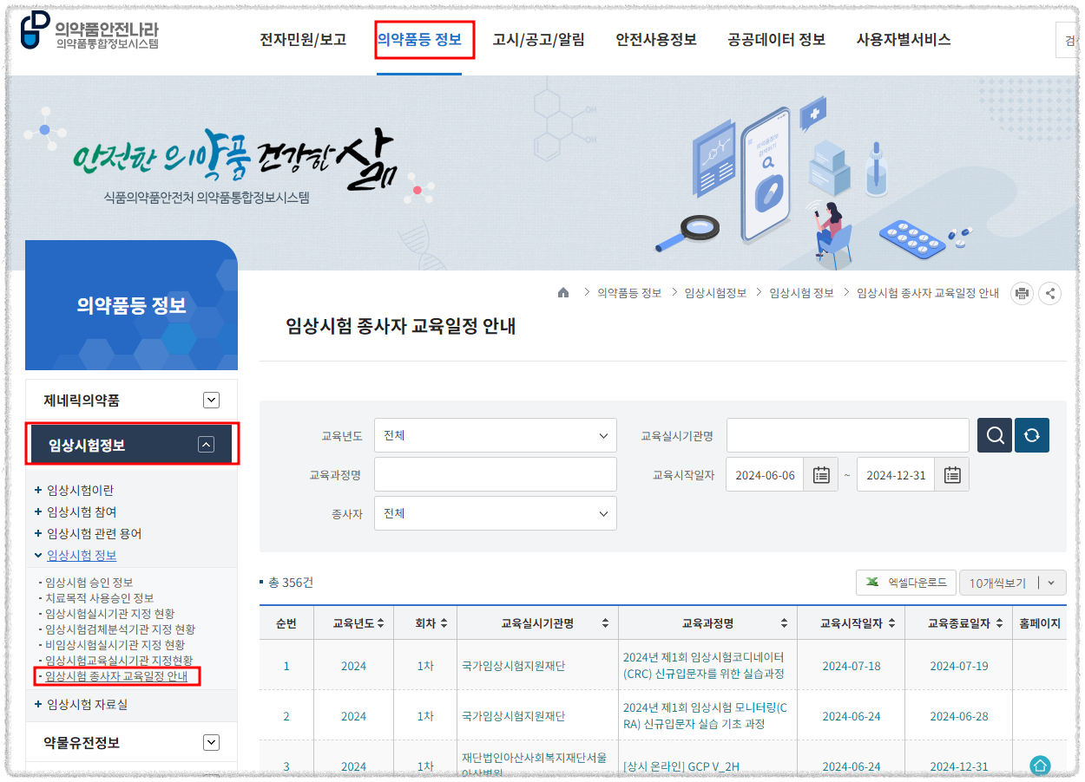Open the calendar for 교육시작일자 start date

click(x=820, y=473)
